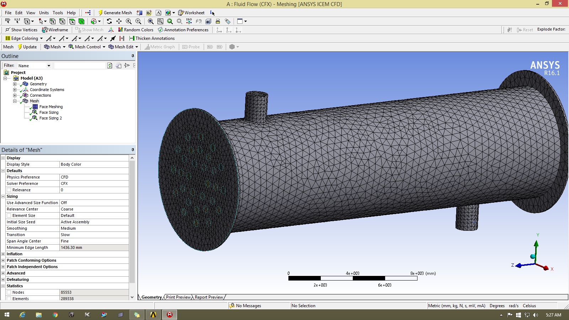
Task: Activate the Zoom tool
Action: (129, 21)
